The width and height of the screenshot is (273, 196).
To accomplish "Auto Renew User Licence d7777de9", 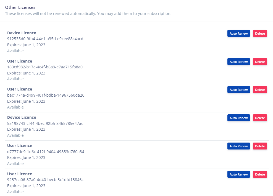I will click(238, 146).
